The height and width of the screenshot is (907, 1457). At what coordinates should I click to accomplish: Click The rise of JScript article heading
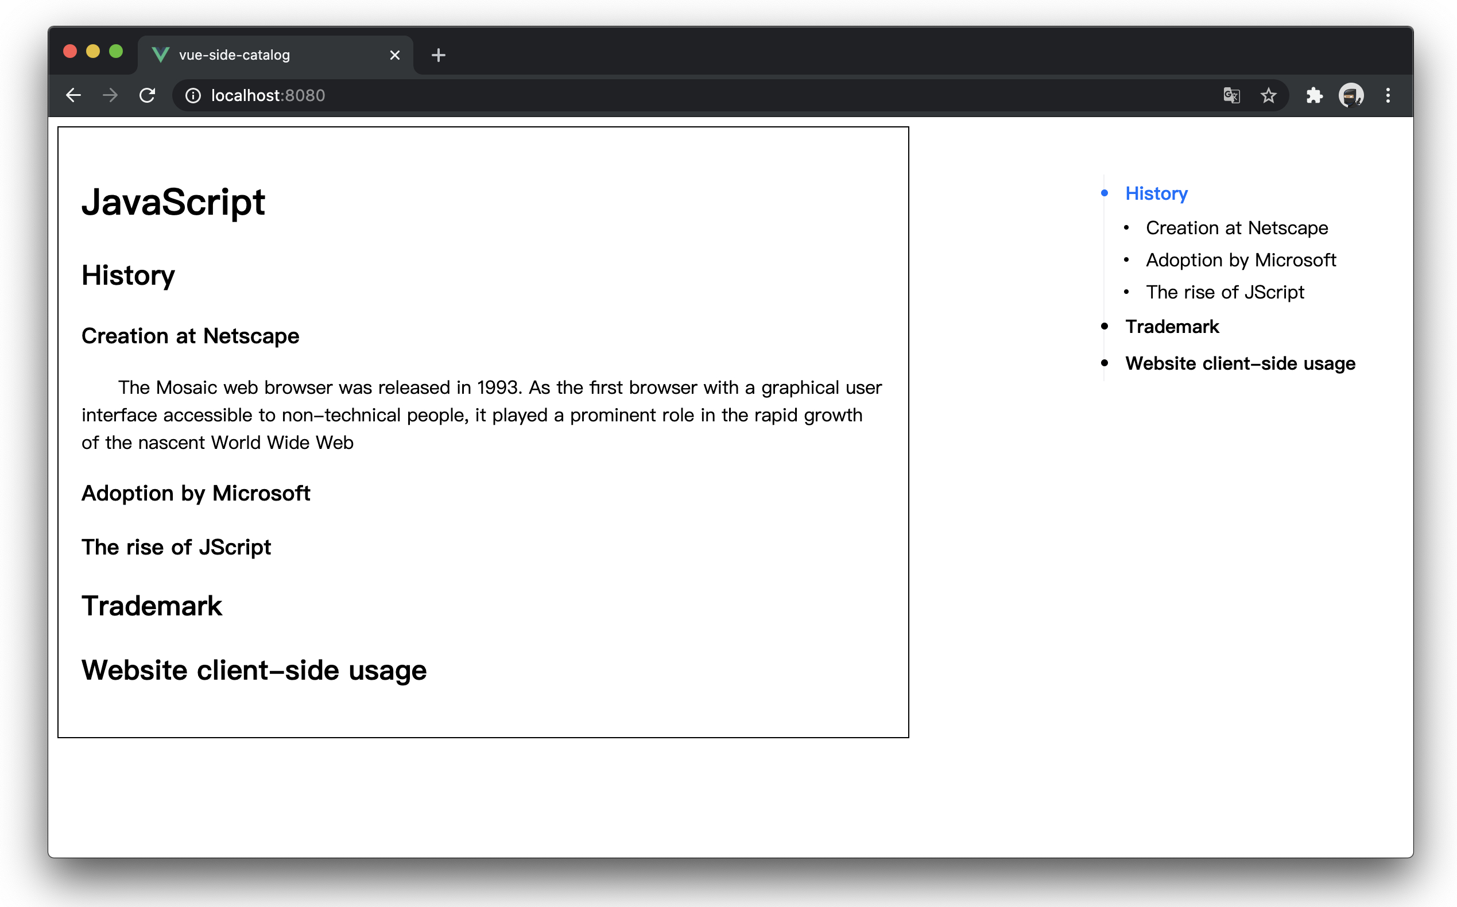point(176,548)
